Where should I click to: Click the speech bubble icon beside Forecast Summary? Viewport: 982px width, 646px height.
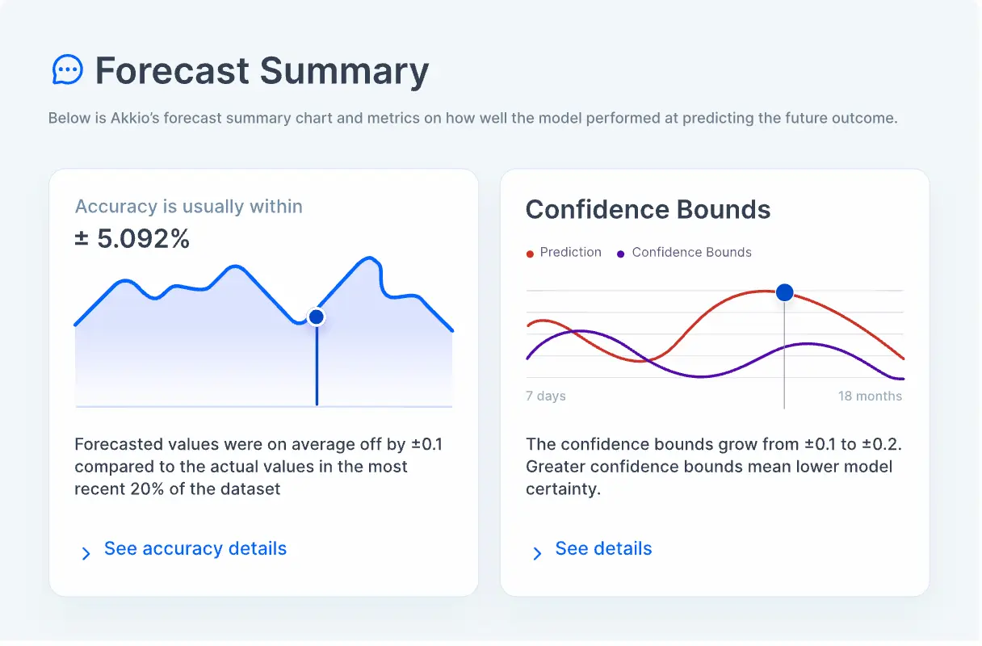tap(67, 69)
